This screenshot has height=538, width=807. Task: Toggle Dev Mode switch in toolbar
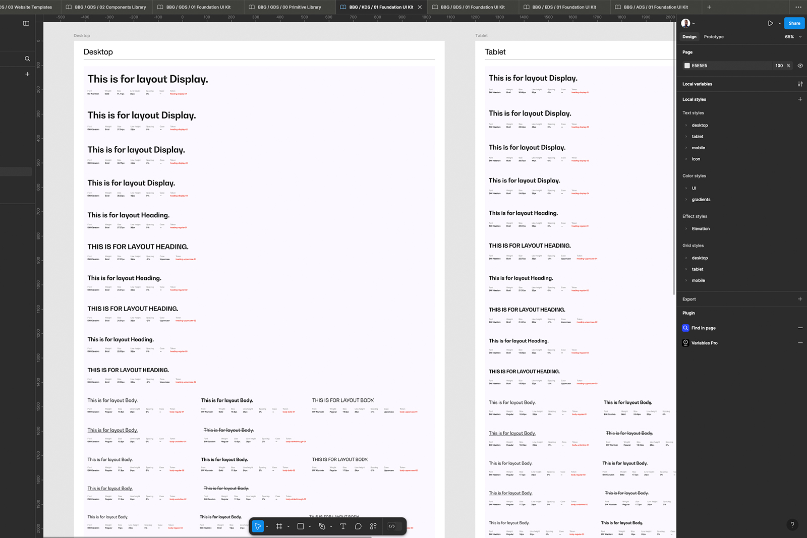pyautogui.click(x=394, y=526)
